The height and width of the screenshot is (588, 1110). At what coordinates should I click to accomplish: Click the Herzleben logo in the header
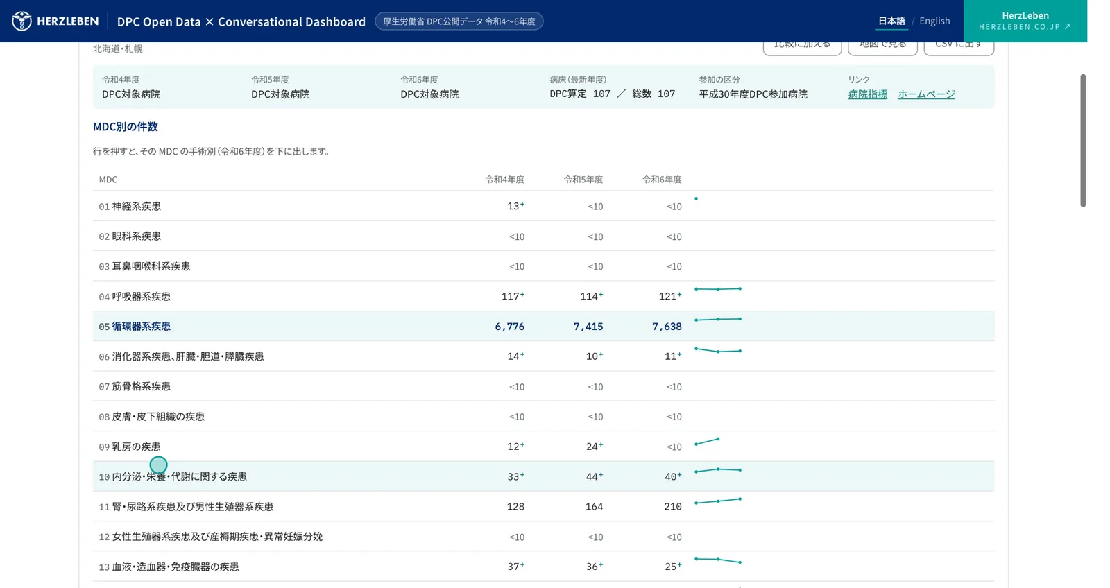click(55, 21)
